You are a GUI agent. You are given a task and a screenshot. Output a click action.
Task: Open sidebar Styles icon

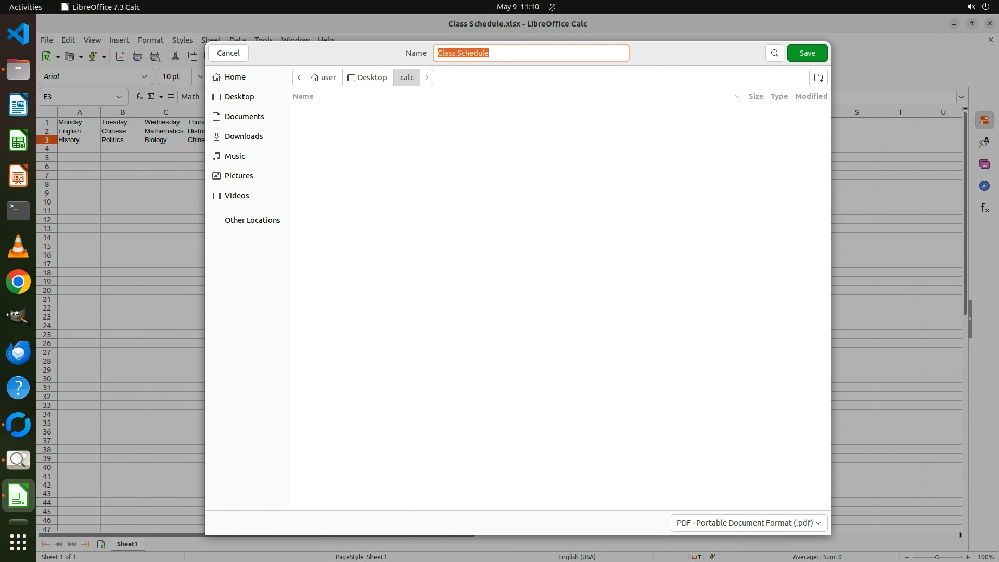point(984,142)
